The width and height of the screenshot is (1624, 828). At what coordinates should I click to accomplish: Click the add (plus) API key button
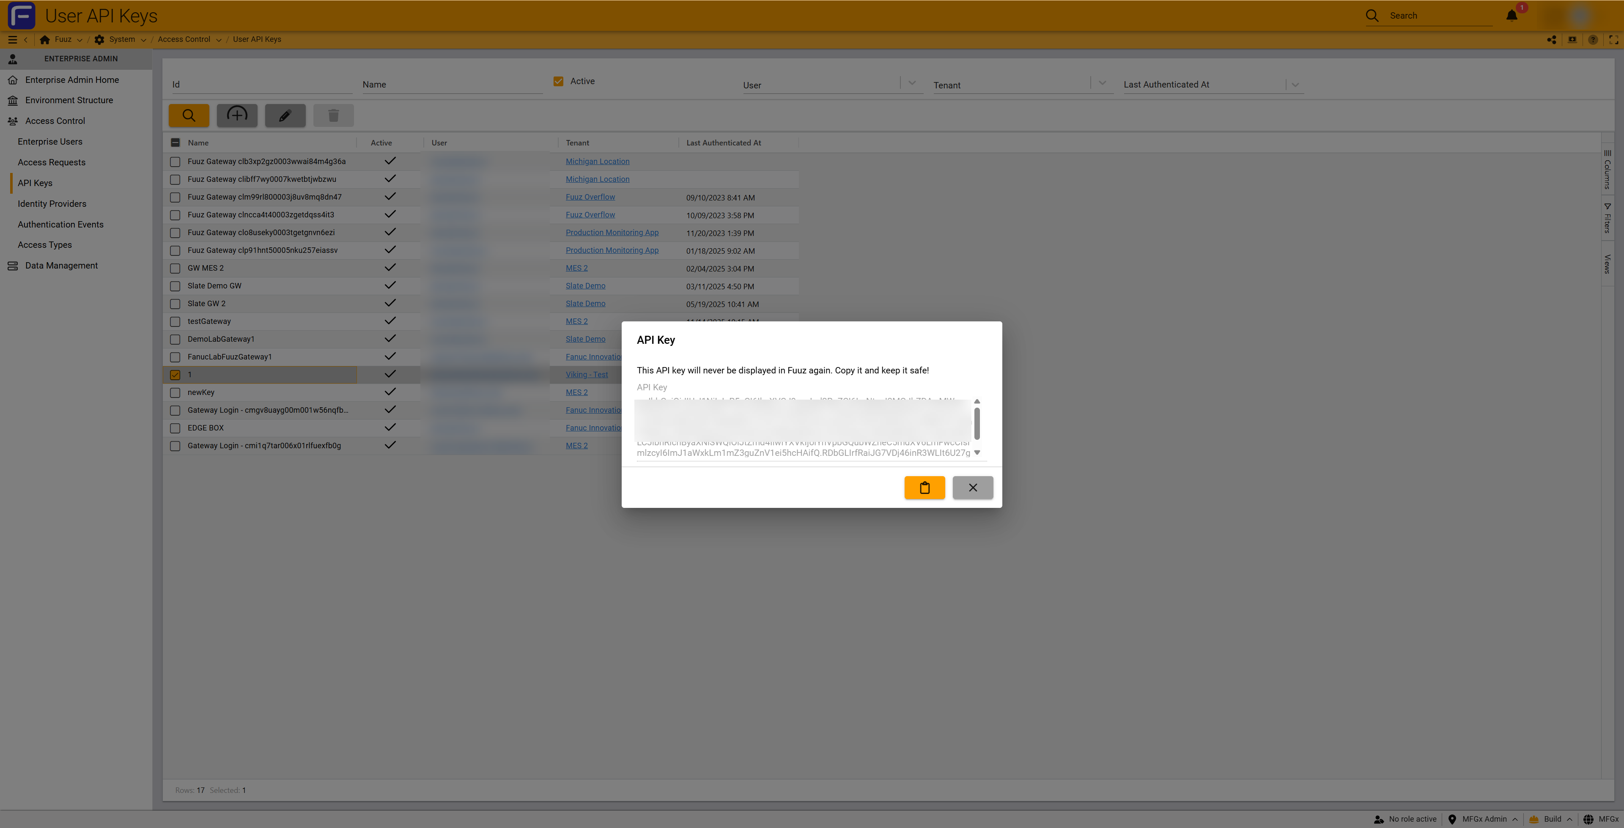point(237,115)
